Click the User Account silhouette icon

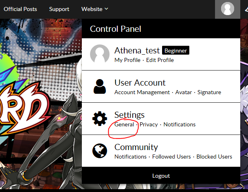(100, 86)
